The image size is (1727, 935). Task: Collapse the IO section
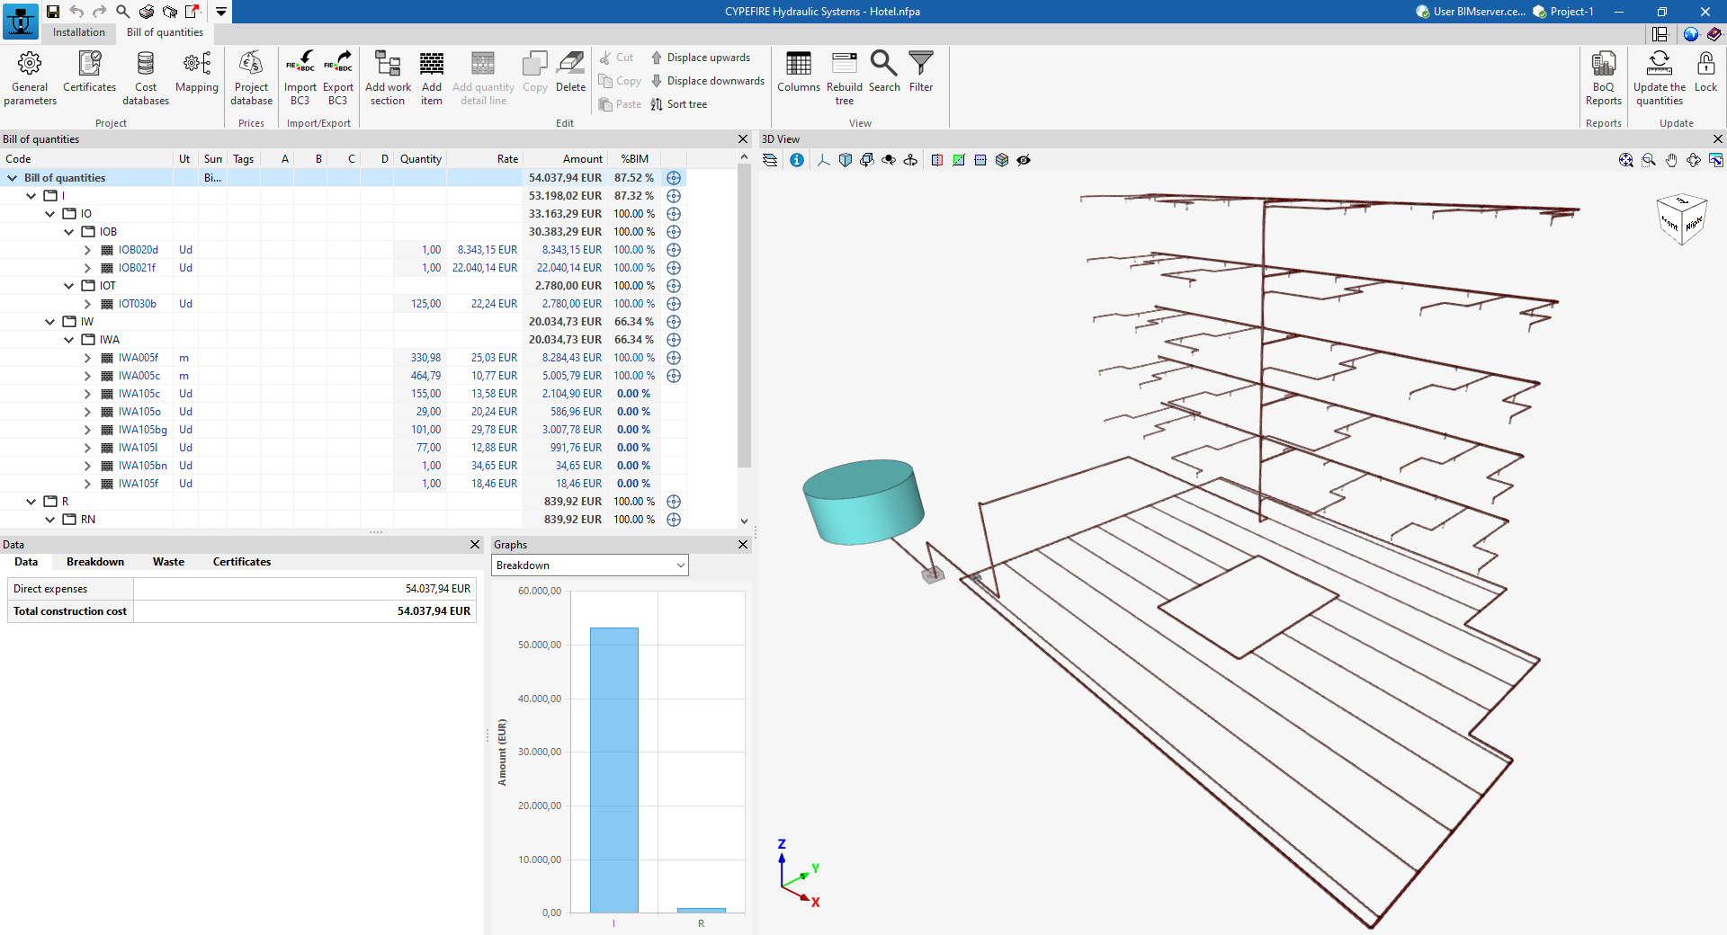[x=50, y=214]
